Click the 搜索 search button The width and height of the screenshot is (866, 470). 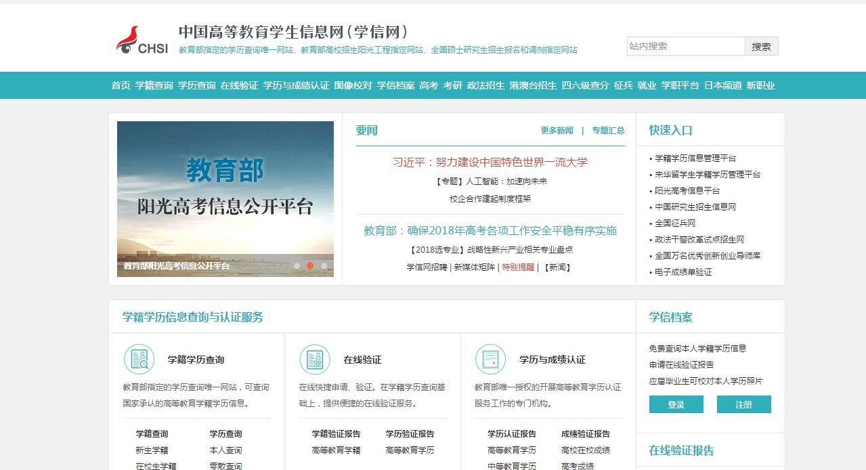[x=760, y=46]
